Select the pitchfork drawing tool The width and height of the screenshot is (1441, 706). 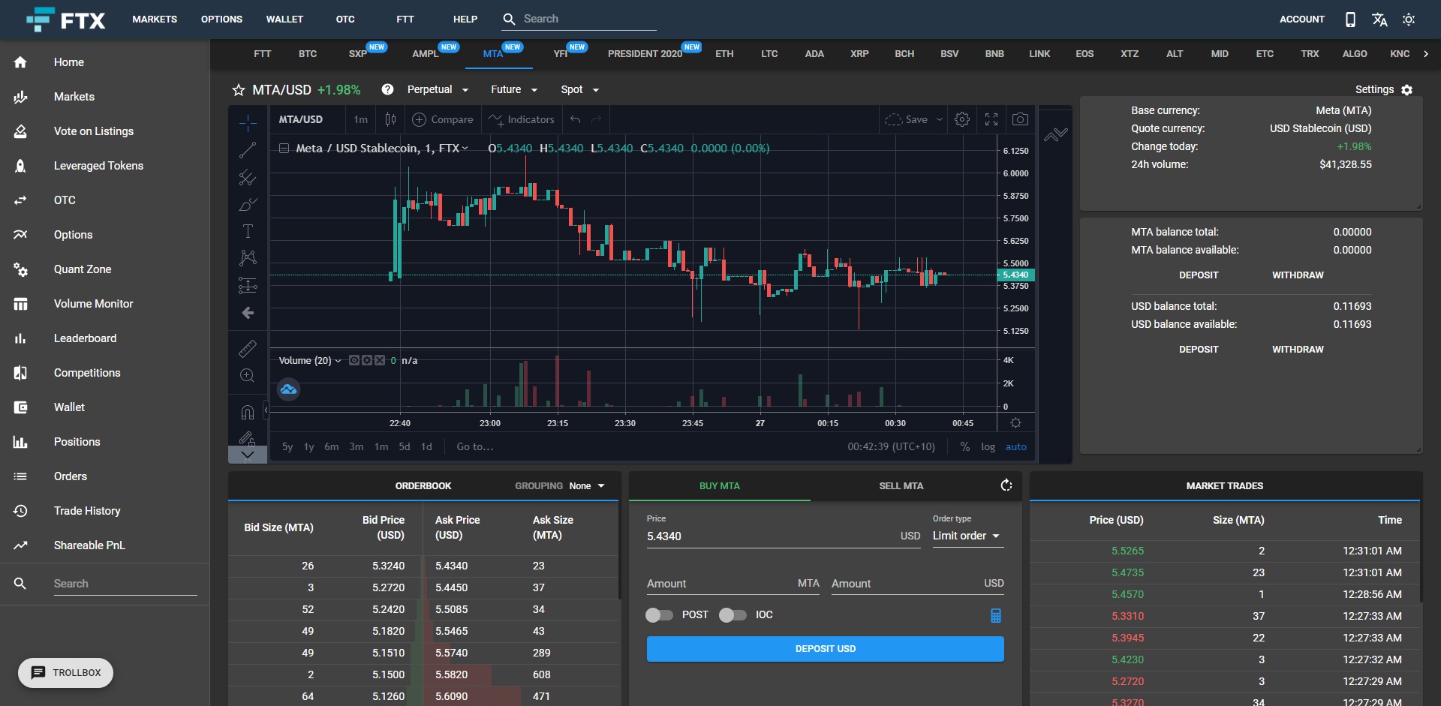(x=248, y=177)
